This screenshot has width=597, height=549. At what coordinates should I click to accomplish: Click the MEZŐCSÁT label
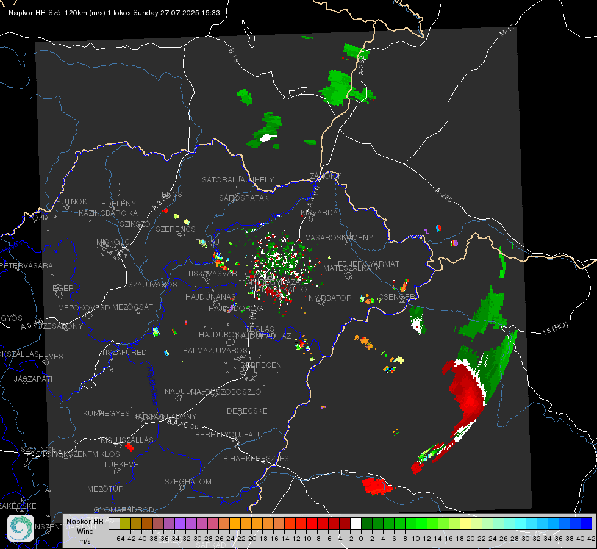(x=132, y=307)
